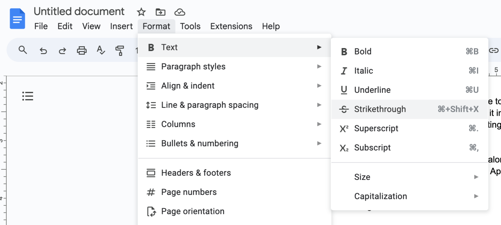501x225 pixels.
Task: Open the Help menu
Action: coord(271,26)
